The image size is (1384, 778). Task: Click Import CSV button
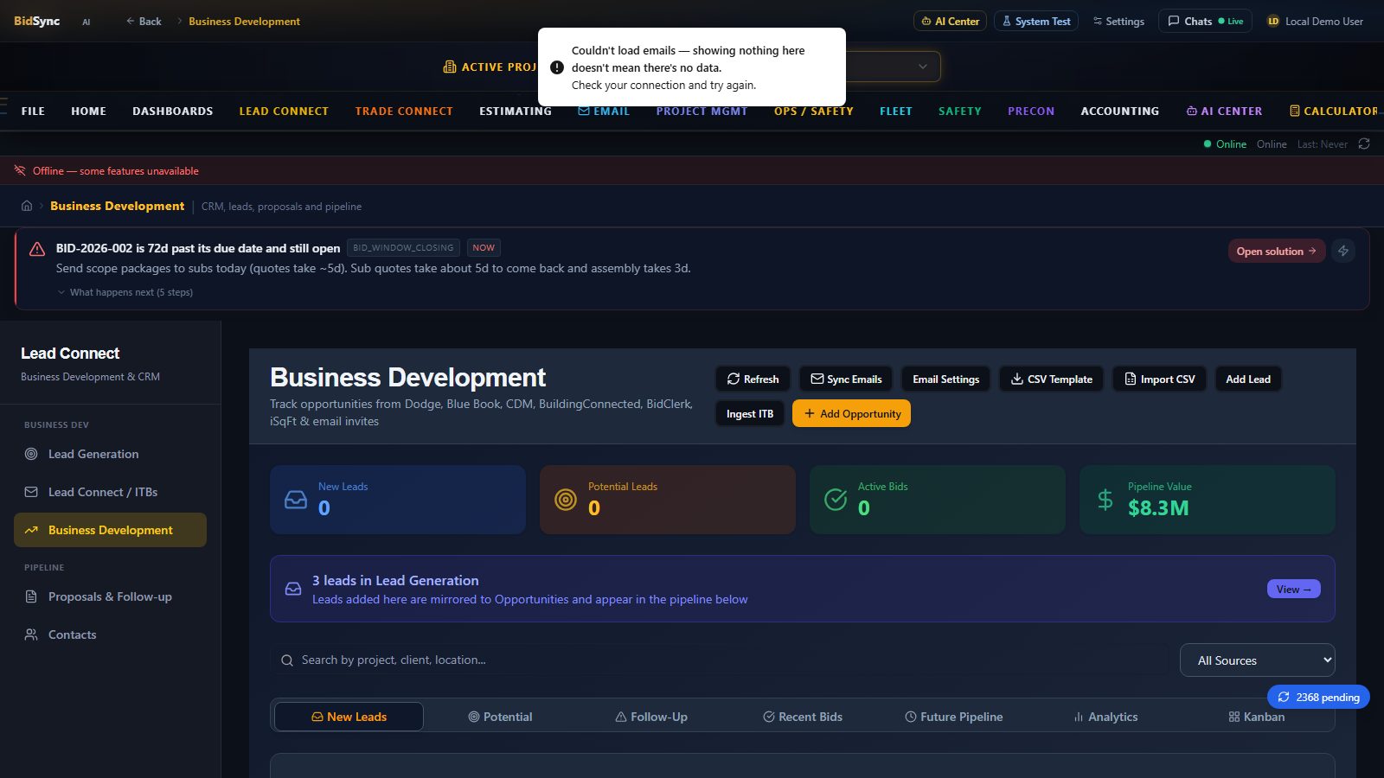(x=1159, y=379)
